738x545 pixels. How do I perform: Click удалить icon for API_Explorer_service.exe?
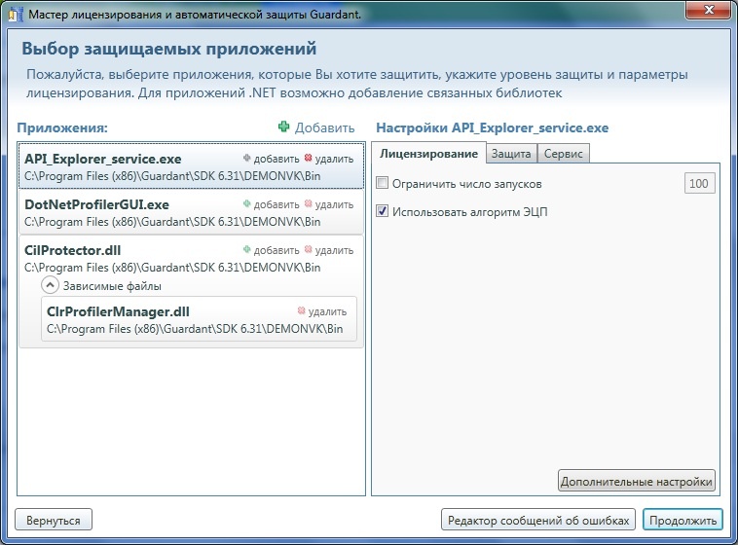[309, 158]
